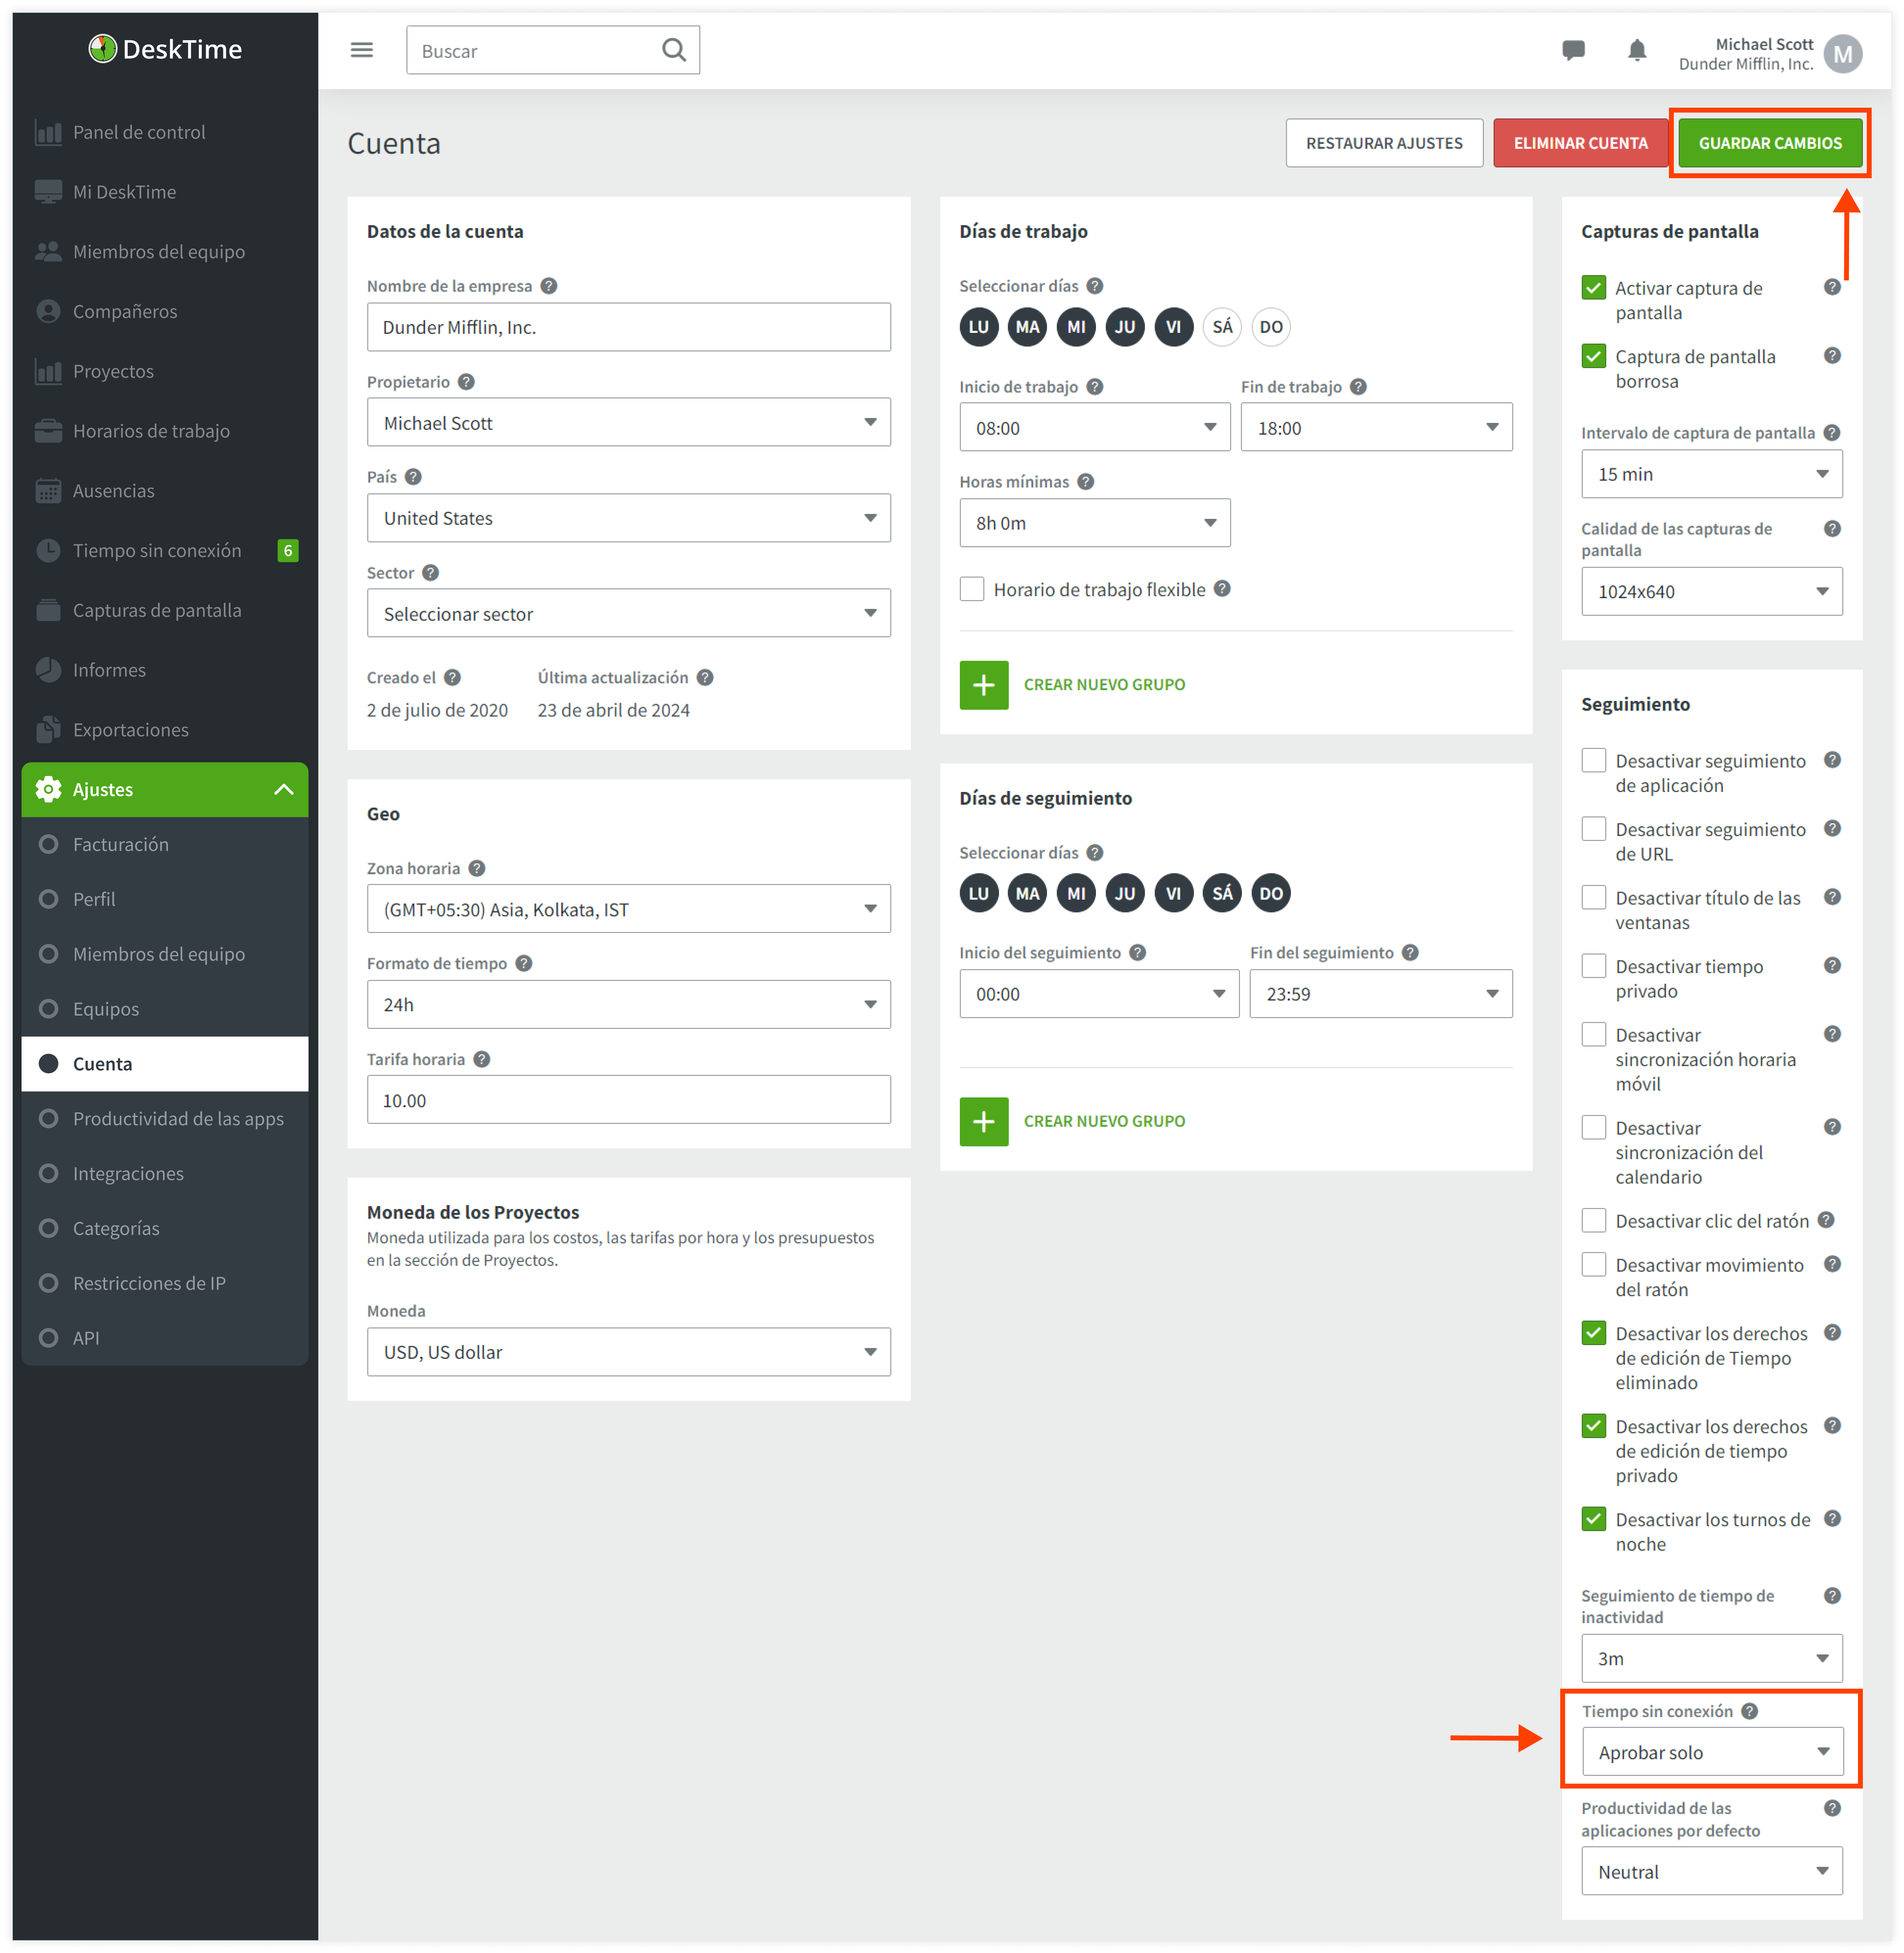
Task: Click help icon next to Zona horaria
Action: [477, 869]
